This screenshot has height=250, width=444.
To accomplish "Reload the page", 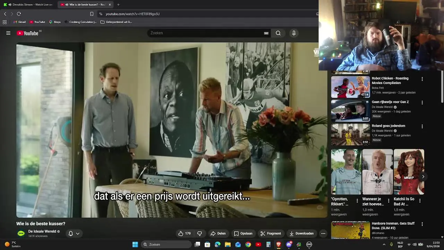I will coord(19,14).
